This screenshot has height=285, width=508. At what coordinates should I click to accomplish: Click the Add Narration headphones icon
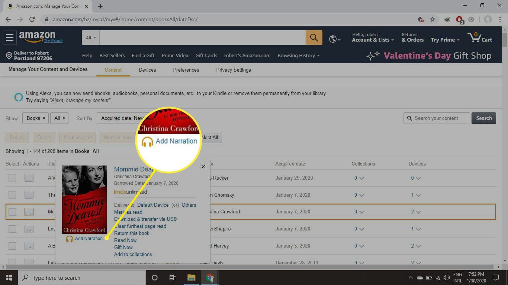(70, 239)
